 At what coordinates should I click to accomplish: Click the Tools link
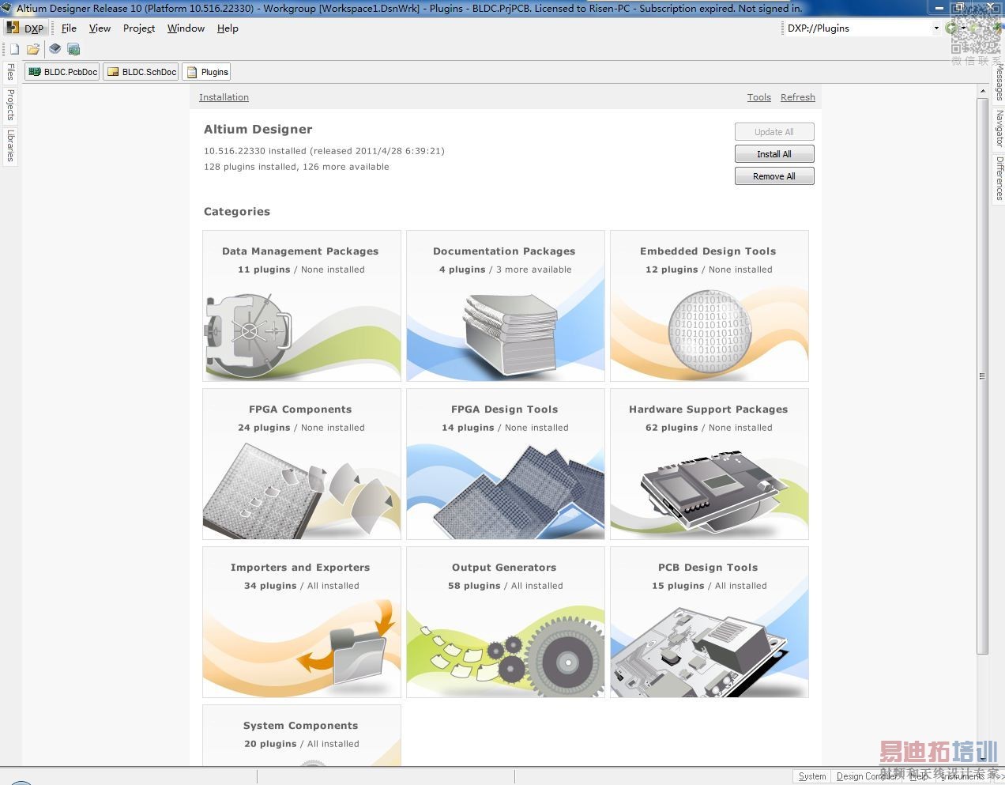pyautogui.click(x=758, y=97)
